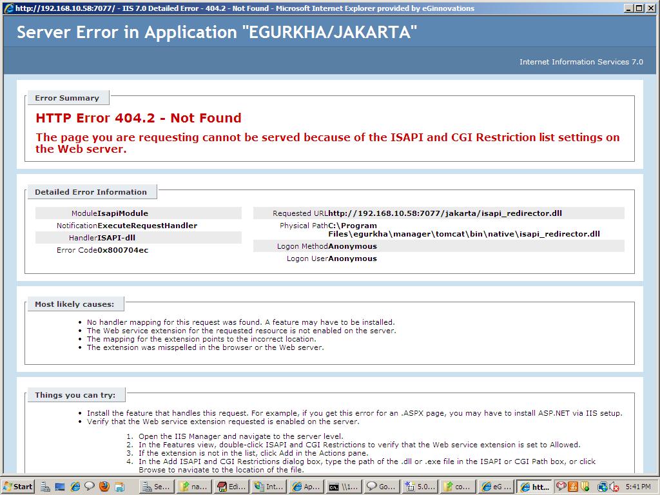This screenshot has width=660, height=495.
Task: Switch to the 'Se...' Server Manager taskbar button
Action: click(156, 487)
